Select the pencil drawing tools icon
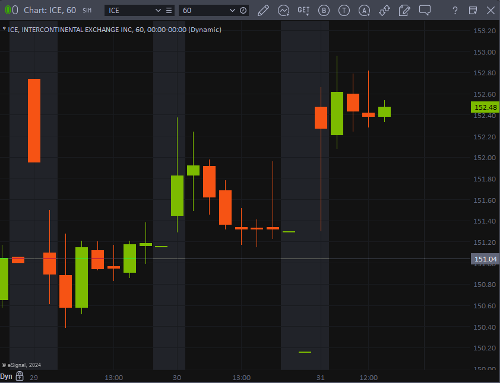 pyautogui.click(x=264, y=11)
